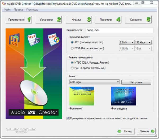The height and width of the screenshot is (139, 159).
Task: Click the Настроить button
Action: click(x=136, y=82)
